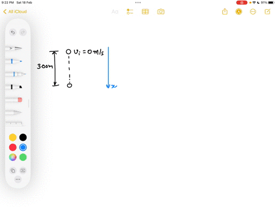Select the hatched pencil tool below the eraser

pyautogui.click(x=14, y=112)
